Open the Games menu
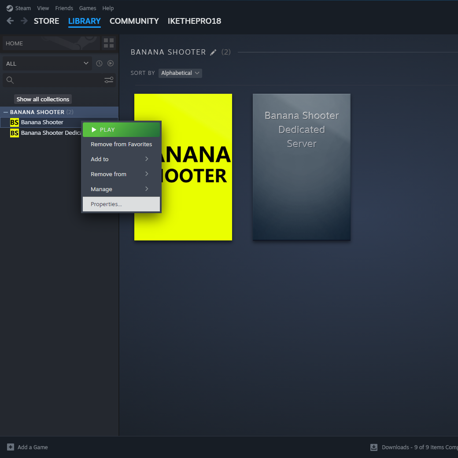This screenshot has width=458, height=458. 88,8
